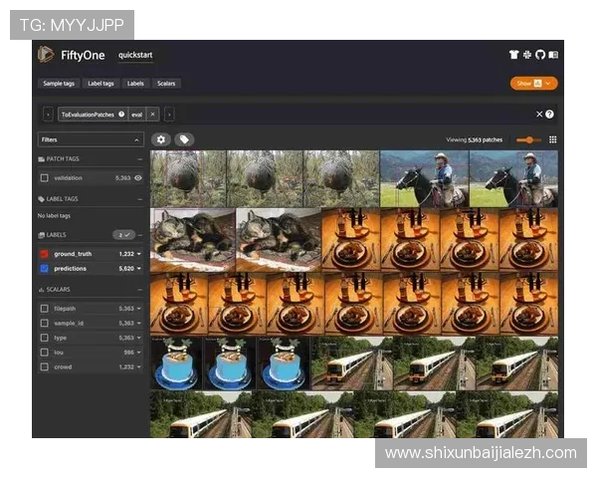This screenshot has height=478, width=597.
Task: Expand the Filters dropdown
Action: [91, 140]
